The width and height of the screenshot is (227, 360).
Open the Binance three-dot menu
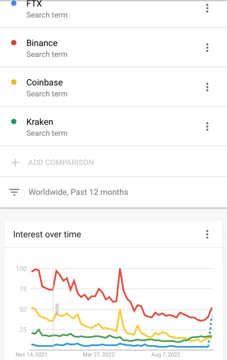coord(207,47)
